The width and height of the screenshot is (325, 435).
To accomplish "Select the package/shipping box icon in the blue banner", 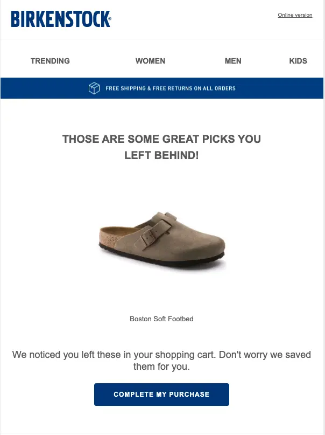I will [94, 88].
